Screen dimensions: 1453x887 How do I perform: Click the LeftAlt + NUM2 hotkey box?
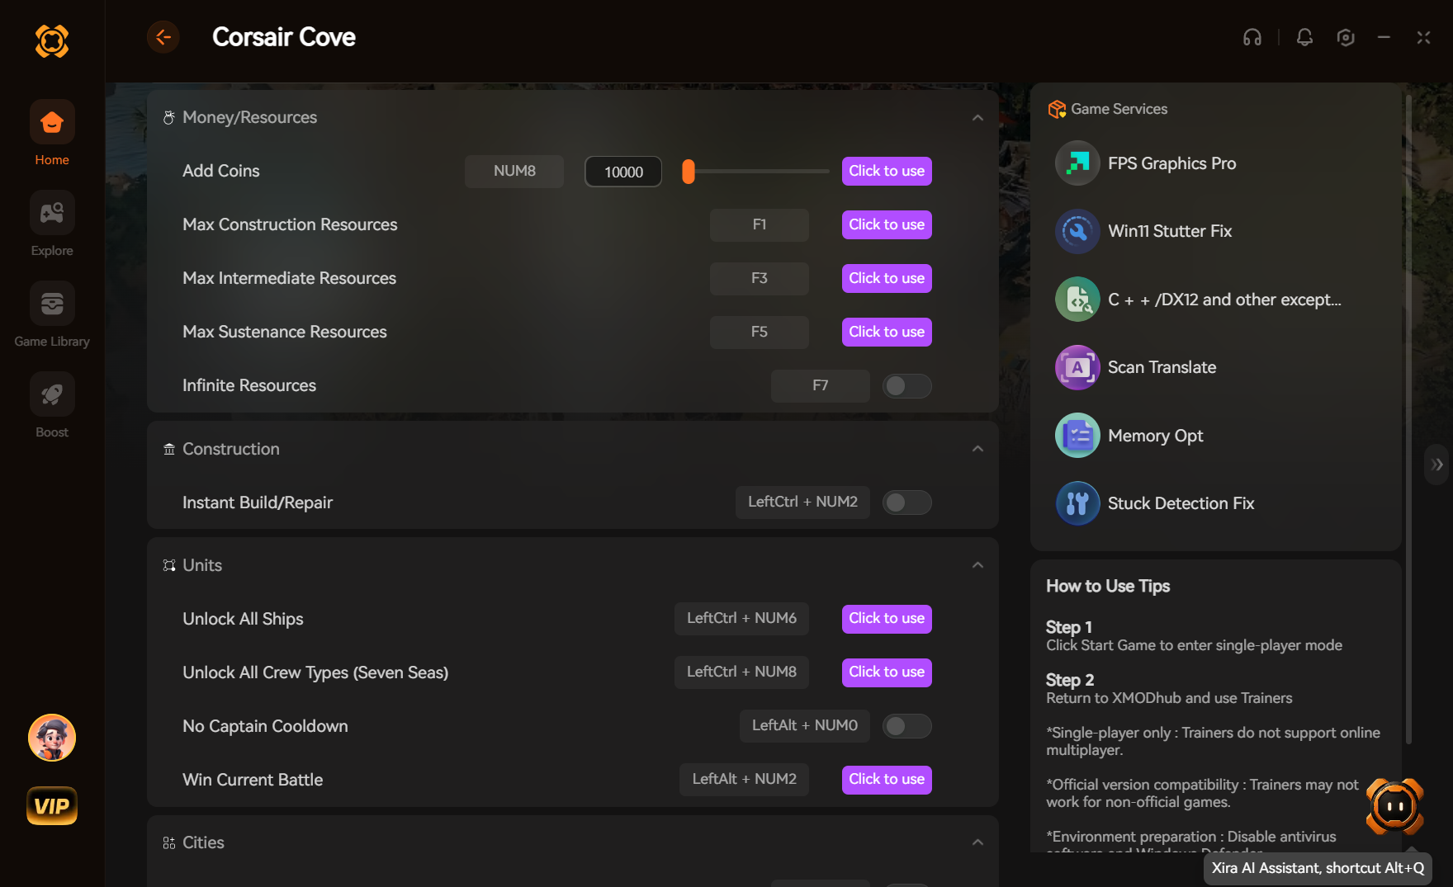tap(744, 779)
